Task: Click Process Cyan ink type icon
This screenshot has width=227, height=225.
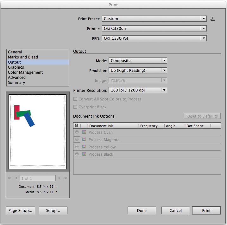Action: 84,132
